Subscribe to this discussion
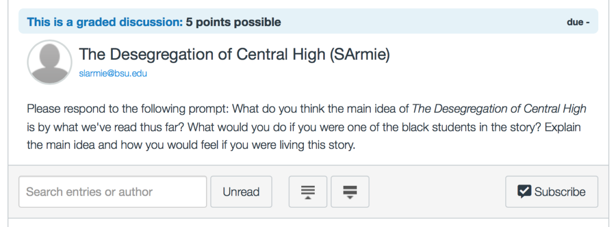Screen dimensions: 616x227 point(551,192)
